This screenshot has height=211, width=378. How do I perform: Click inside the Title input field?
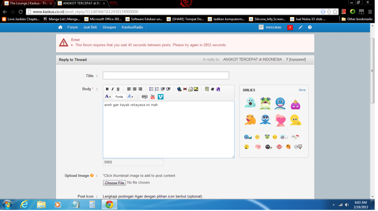click(x=166, y=76)
